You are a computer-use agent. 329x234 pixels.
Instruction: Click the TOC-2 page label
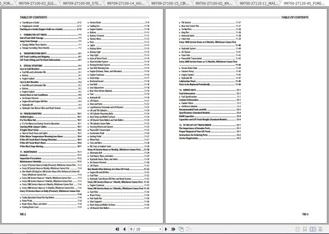point(23,214)
